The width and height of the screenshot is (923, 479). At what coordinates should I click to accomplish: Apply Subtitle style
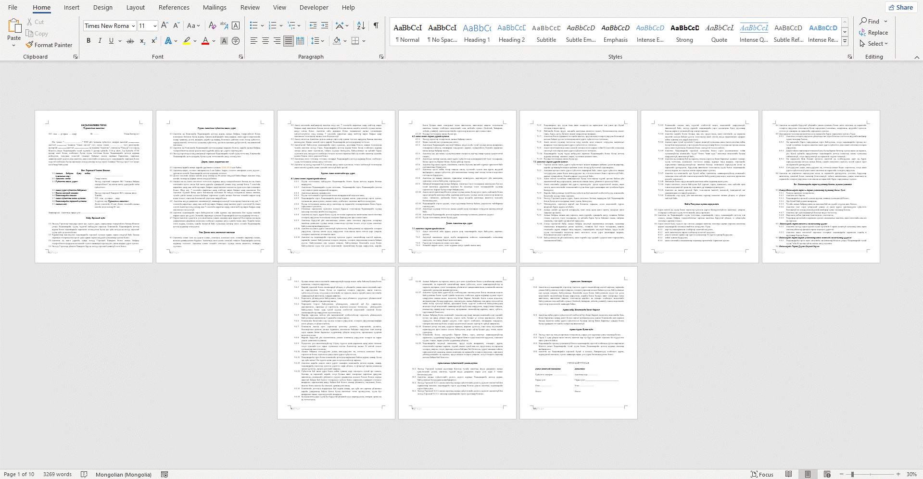tap(546, 33)
